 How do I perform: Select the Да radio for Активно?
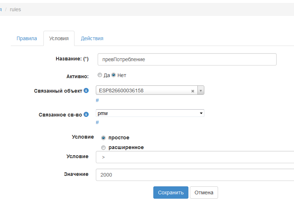click(x=100, y=75)
